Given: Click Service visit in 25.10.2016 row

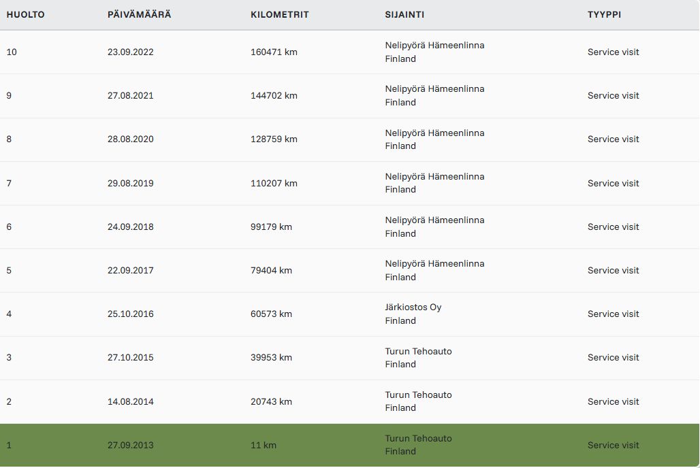Looking at the screenshot, I should [x=613, y=314].
